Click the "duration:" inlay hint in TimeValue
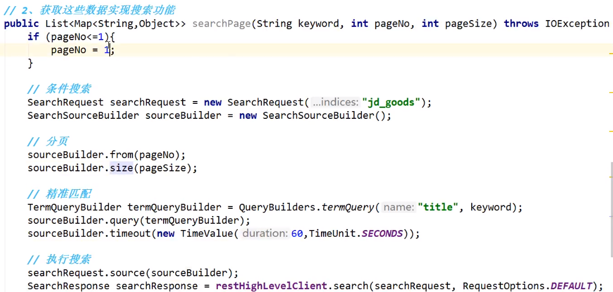The image size is (613, 292). point(265,233)
